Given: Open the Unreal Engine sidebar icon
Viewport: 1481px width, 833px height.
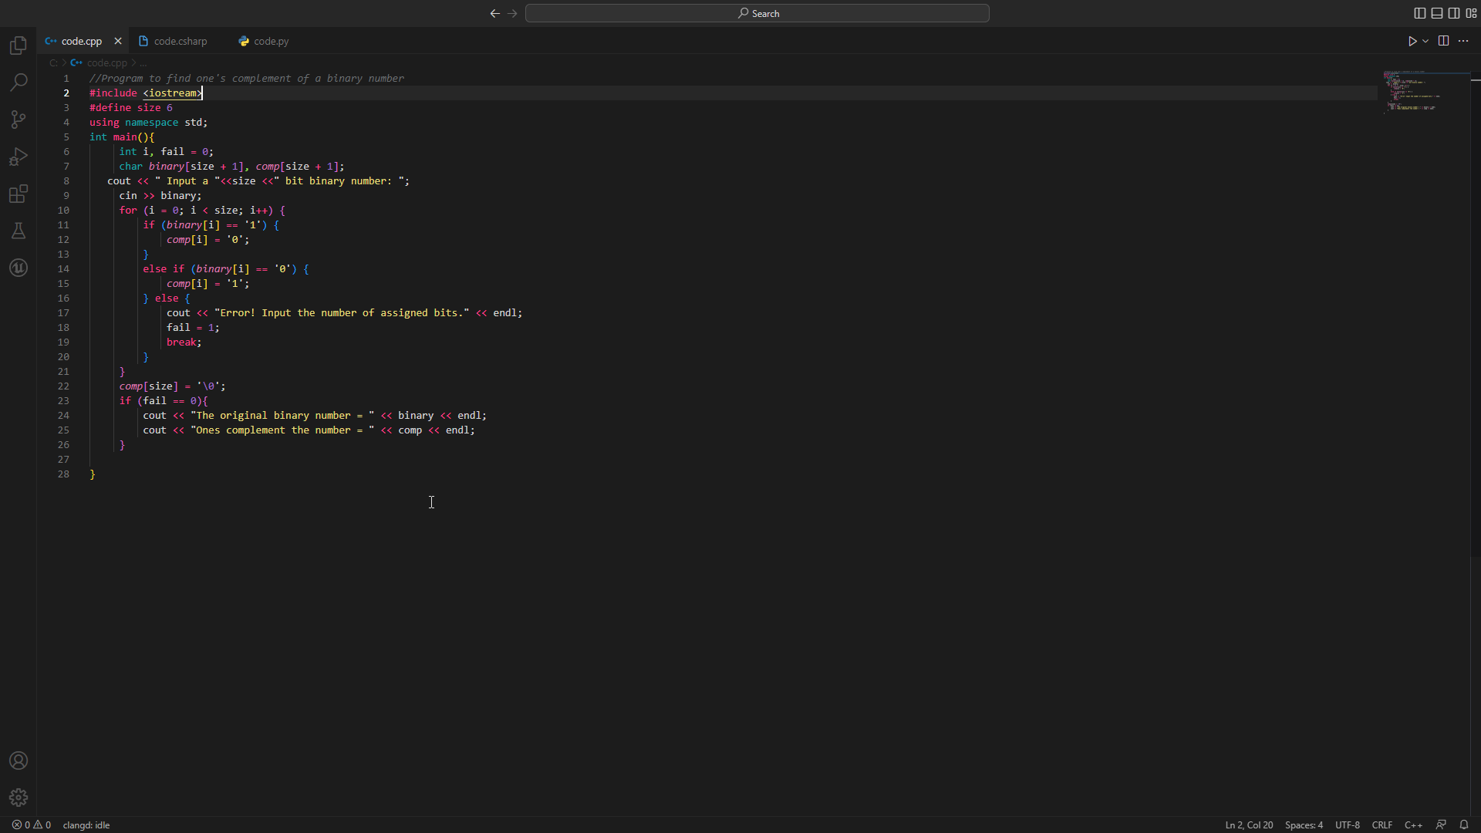Looking at the screenshot, I should (19, 268).
